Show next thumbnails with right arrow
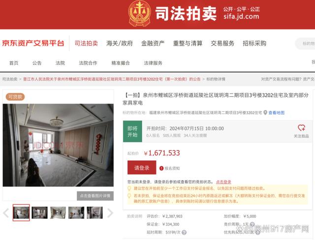Viewport: 315px width, 240px height. [110, 213]
